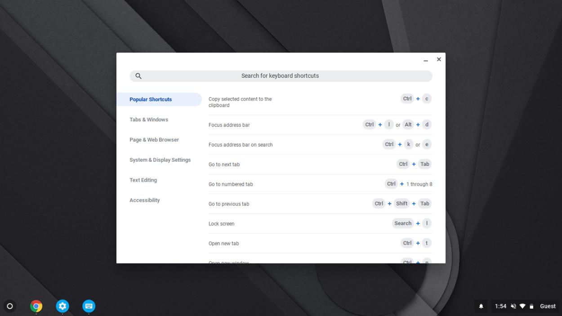Click the muted volume tray icon
This screenshot has width=562, height=316.
(x=513, y=306)
